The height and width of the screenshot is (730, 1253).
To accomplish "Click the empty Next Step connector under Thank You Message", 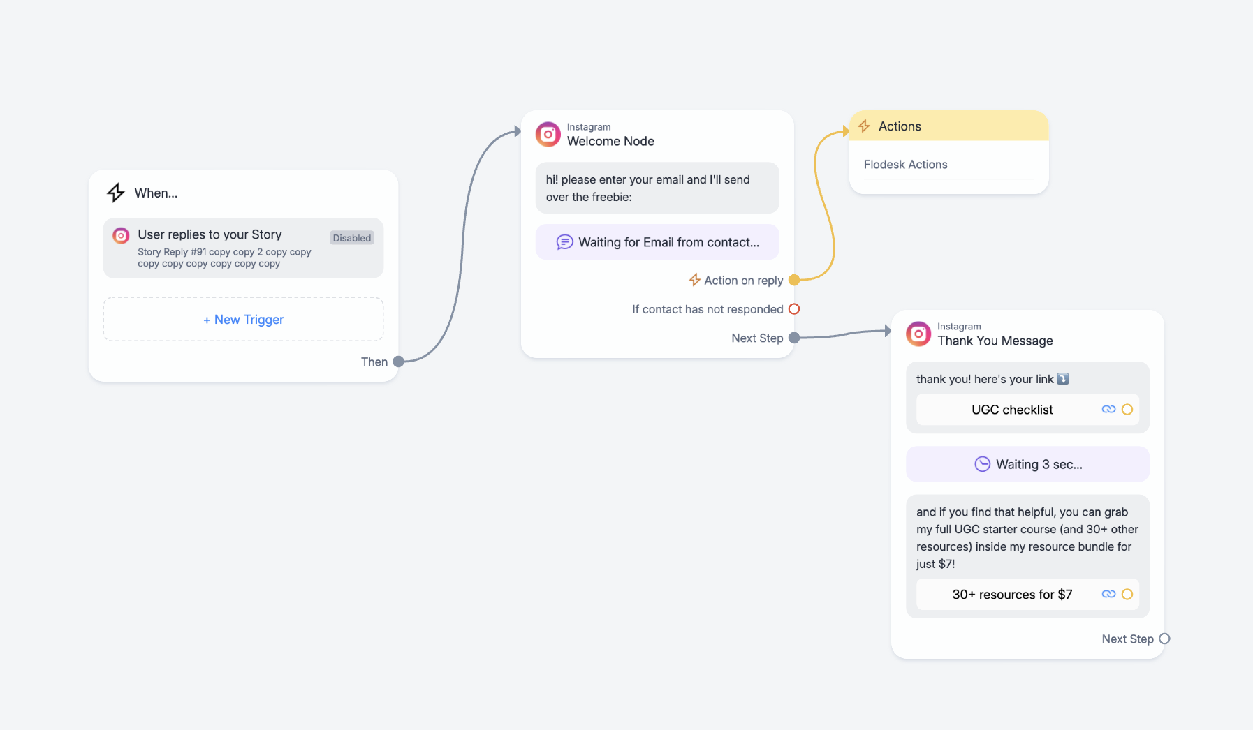I will click(1164, 639).
